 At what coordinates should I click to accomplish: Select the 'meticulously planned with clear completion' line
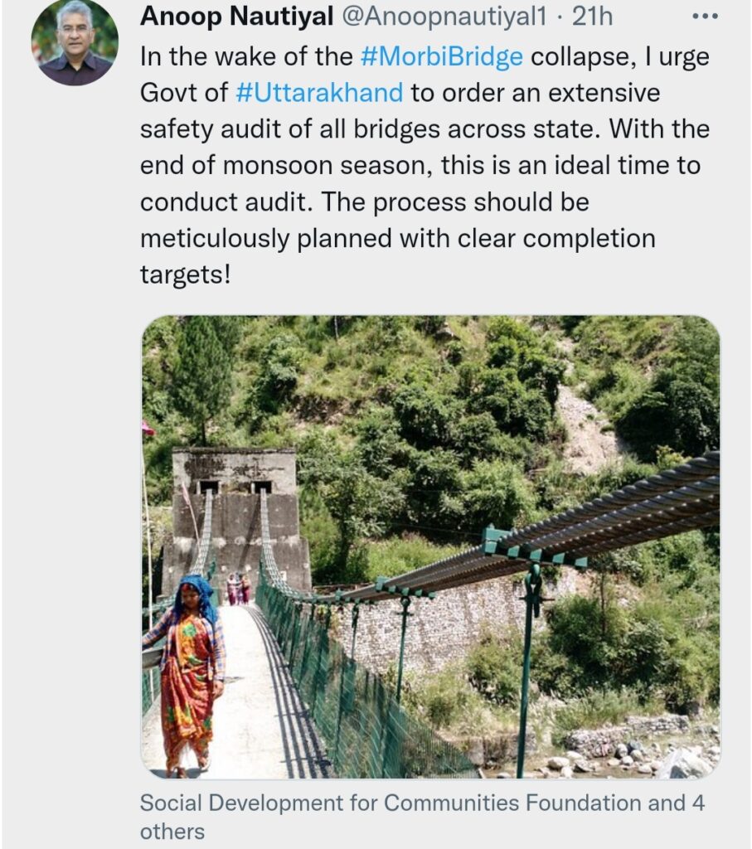click(398, 238)
